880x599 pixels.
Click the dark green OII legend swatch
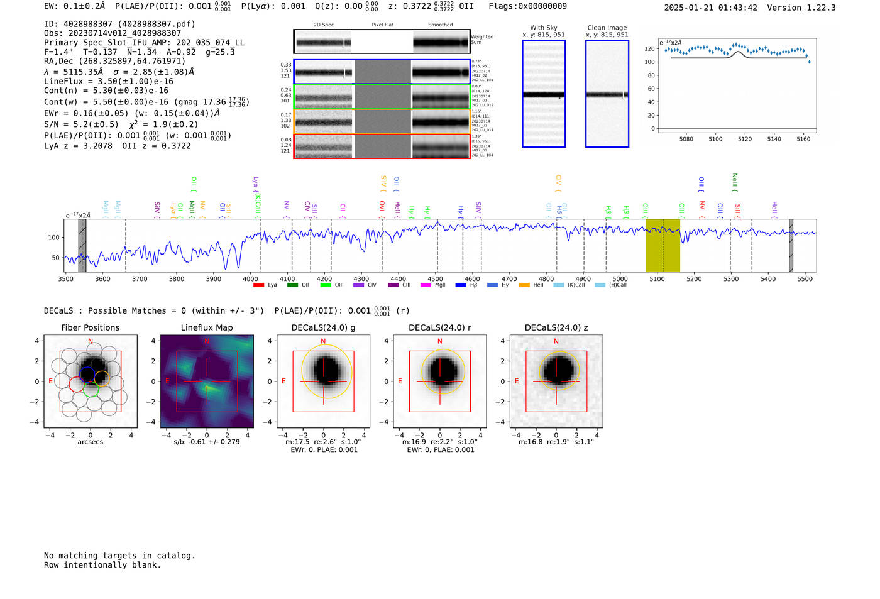(292, 285)
